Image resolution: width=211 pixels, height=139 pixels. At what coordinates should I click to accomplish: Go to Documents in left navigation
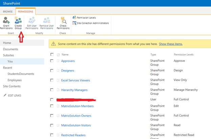click(10, 49)
